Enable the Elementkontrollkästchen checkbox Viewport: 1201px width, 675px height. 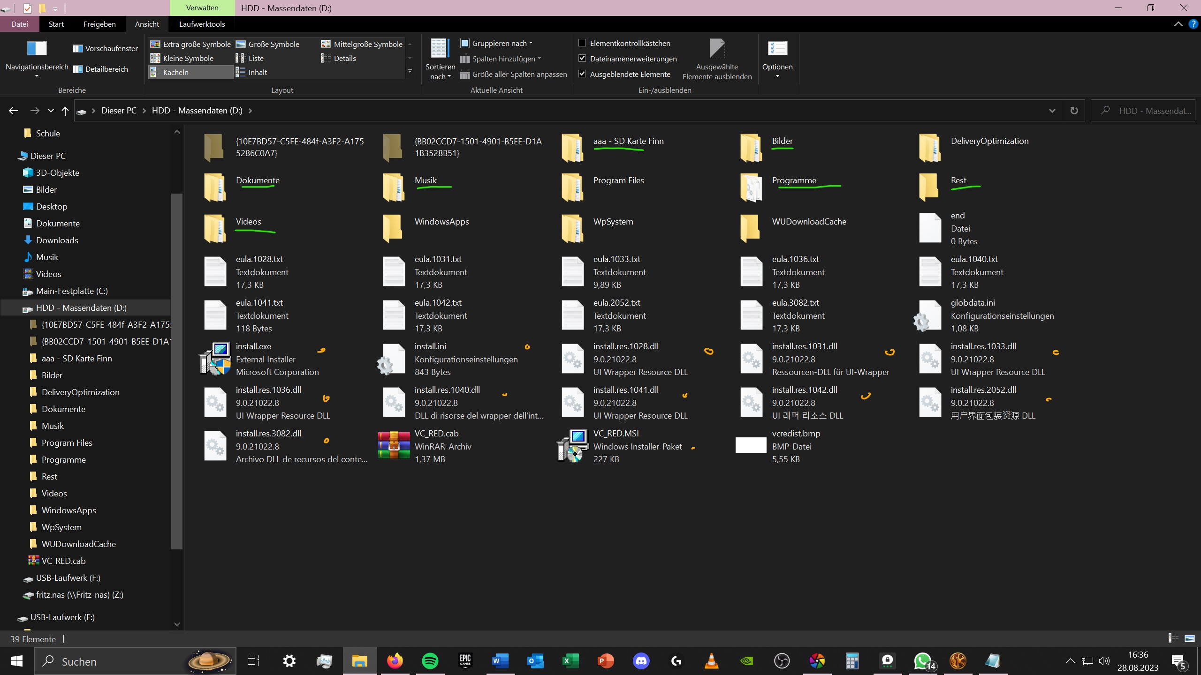(x=582, y=43)
